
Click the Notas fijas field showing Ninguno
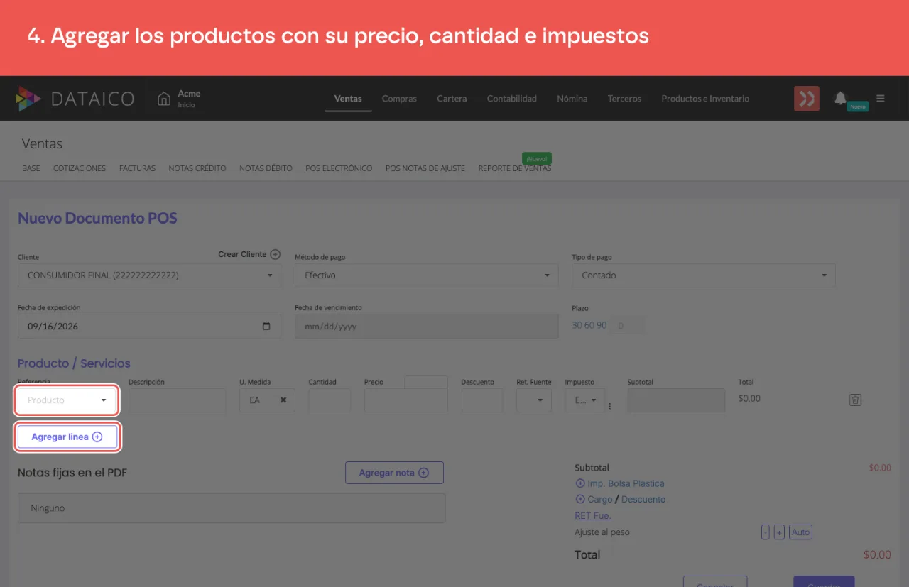(x=232, y=508)
